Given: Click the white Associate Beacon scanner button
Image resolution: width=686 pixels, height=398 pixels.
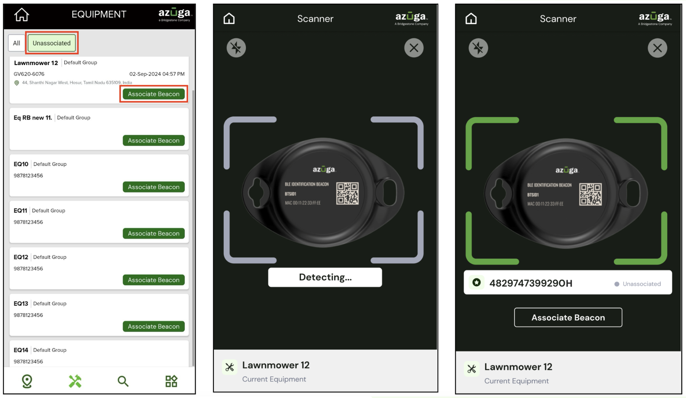Looking at the screenshot, I should click(x=568, y=317).
